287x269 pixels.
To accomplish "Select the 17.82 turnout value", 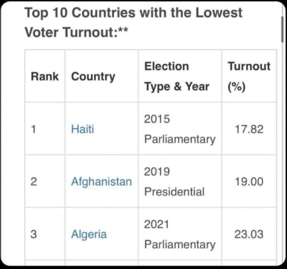I will tap(249, 129).
